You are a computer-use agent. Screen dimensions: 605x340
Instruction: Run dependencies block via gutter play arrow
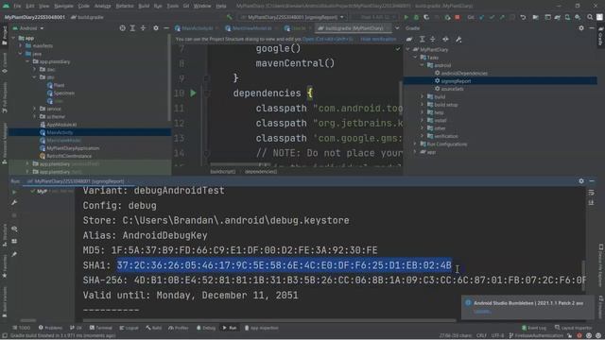pyautogui.click(x=193, y=93)
